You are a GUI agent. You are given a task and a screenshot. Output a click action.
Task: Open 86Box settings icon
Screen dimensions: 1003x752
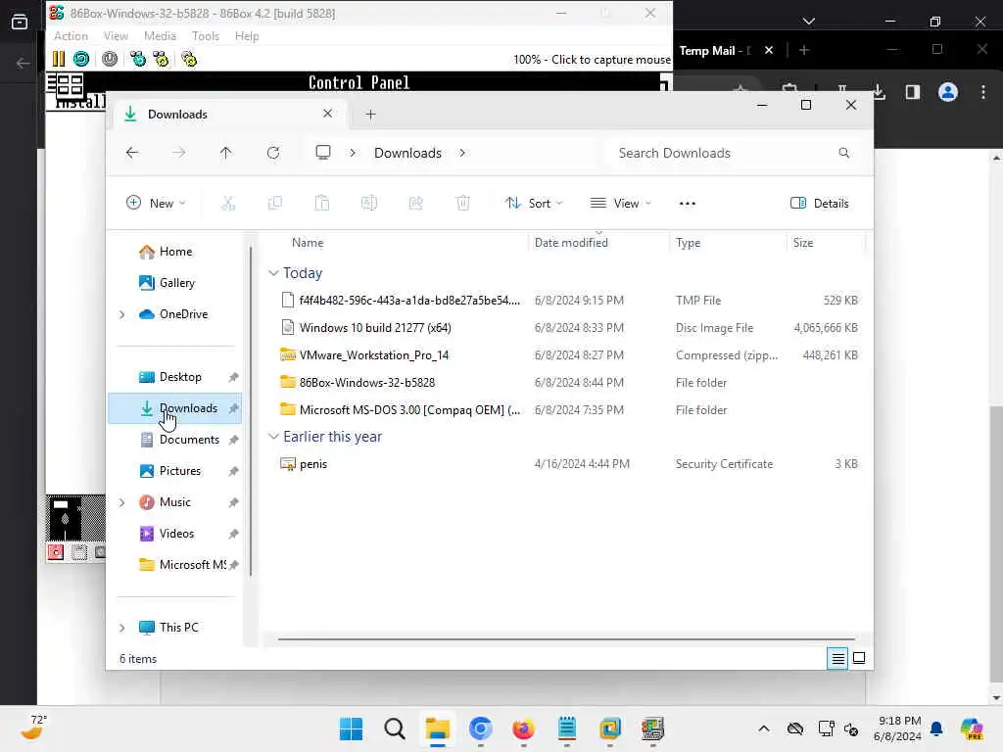(x=189, y=60)
